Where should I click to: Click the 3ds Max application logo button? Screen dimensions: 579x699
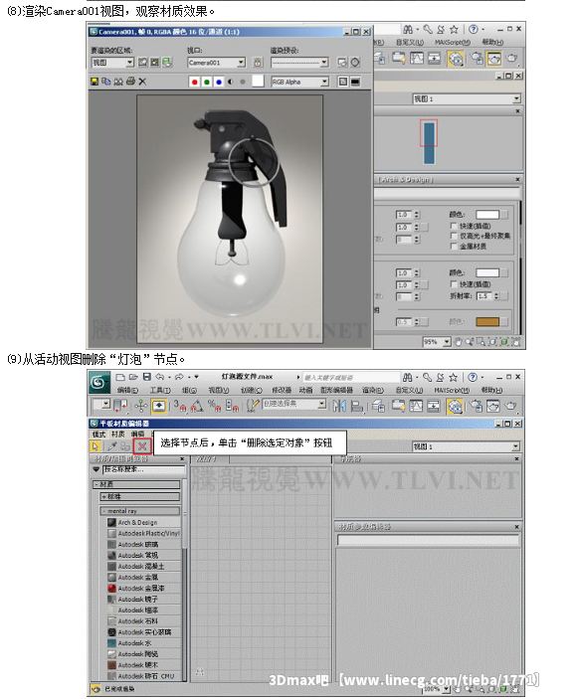click(x=99, y=382)
